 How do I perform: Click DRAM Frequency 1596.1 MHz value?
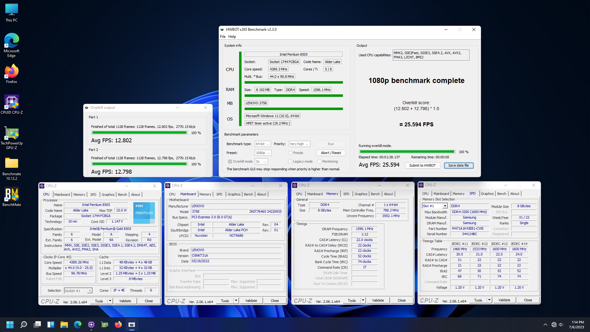(364, 229)
